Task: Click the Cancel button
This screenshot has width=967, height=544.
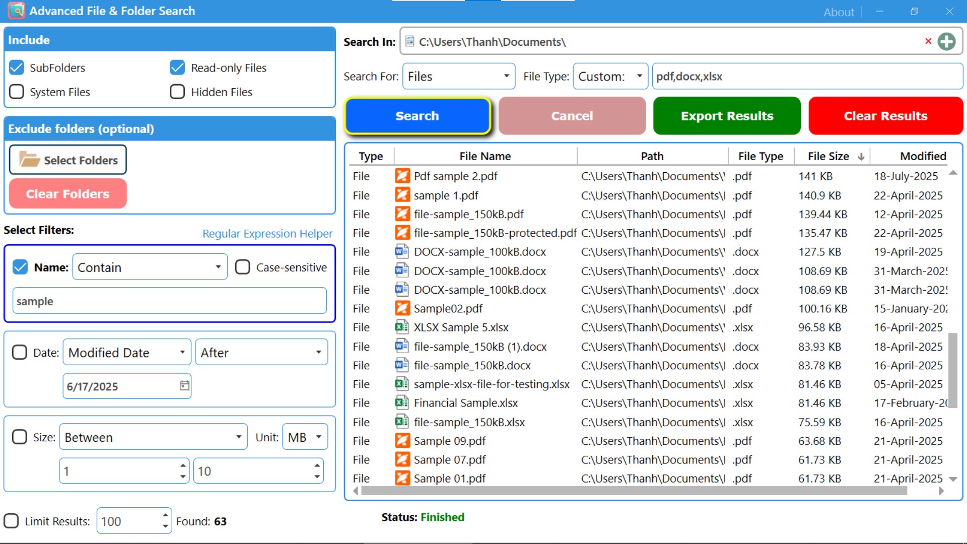Action: [572, 116]
